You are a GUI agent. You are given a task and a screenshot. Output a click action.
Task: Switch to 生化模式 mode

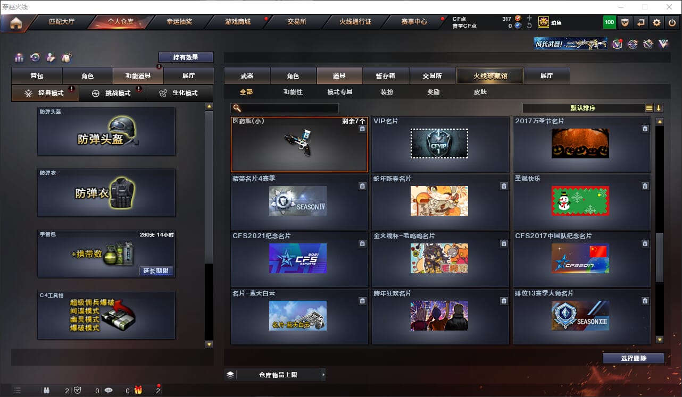179,93
